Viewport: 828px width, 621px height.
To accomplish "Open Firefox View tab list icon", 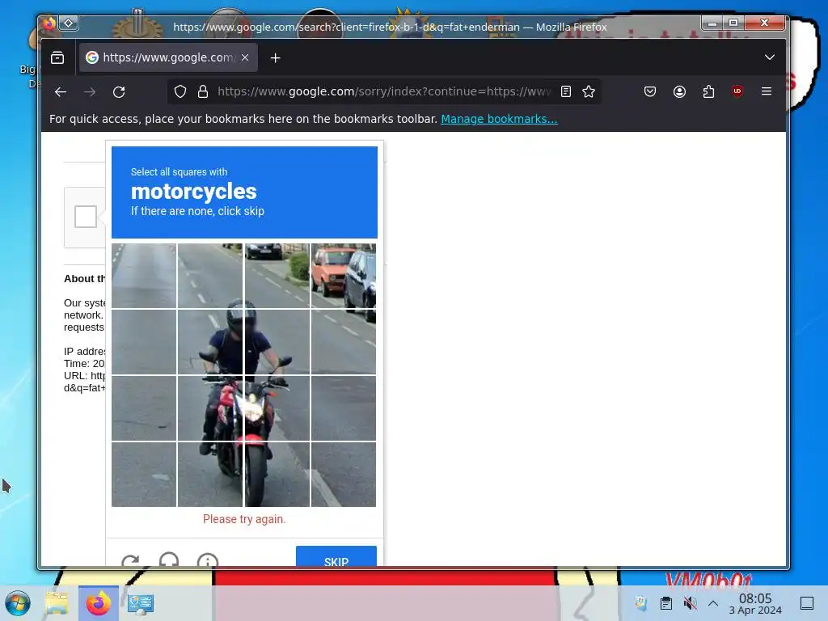I will point(57,57).
